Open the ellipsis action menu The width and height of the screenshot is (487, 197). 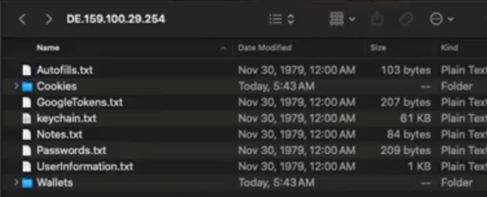pyautogui.click(x=442, y=19)
